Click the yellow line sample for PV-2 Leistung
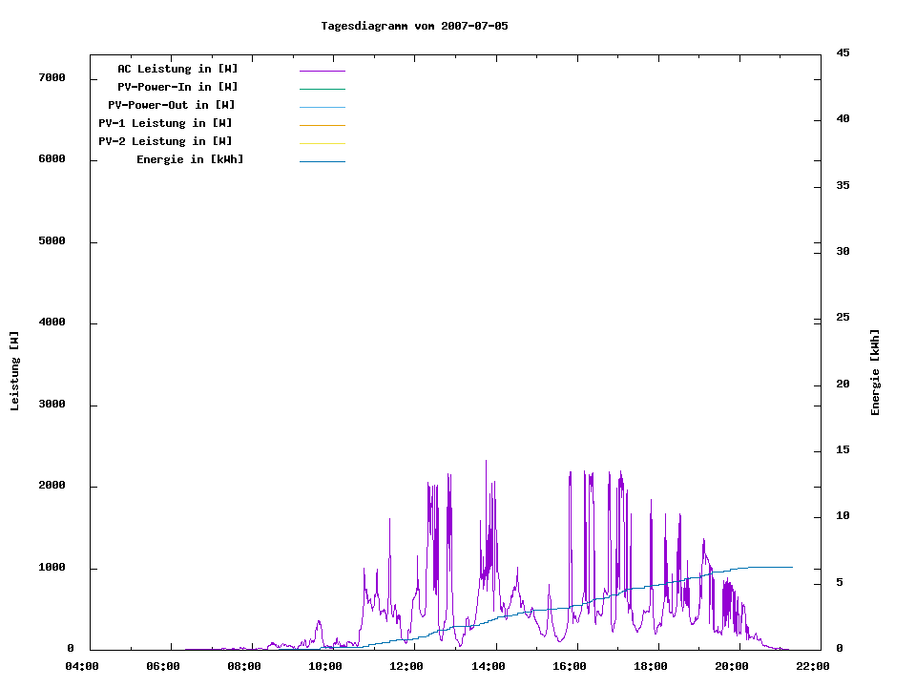The width and height of the screenshot is (916, 687). 322,143
